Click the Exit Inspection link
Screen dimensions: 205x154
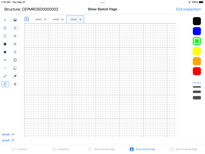click(x=188, y=9)
